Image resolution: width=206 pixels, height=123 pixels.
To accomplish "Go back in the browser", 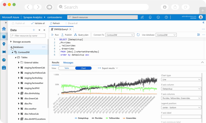I will (28, 7).
